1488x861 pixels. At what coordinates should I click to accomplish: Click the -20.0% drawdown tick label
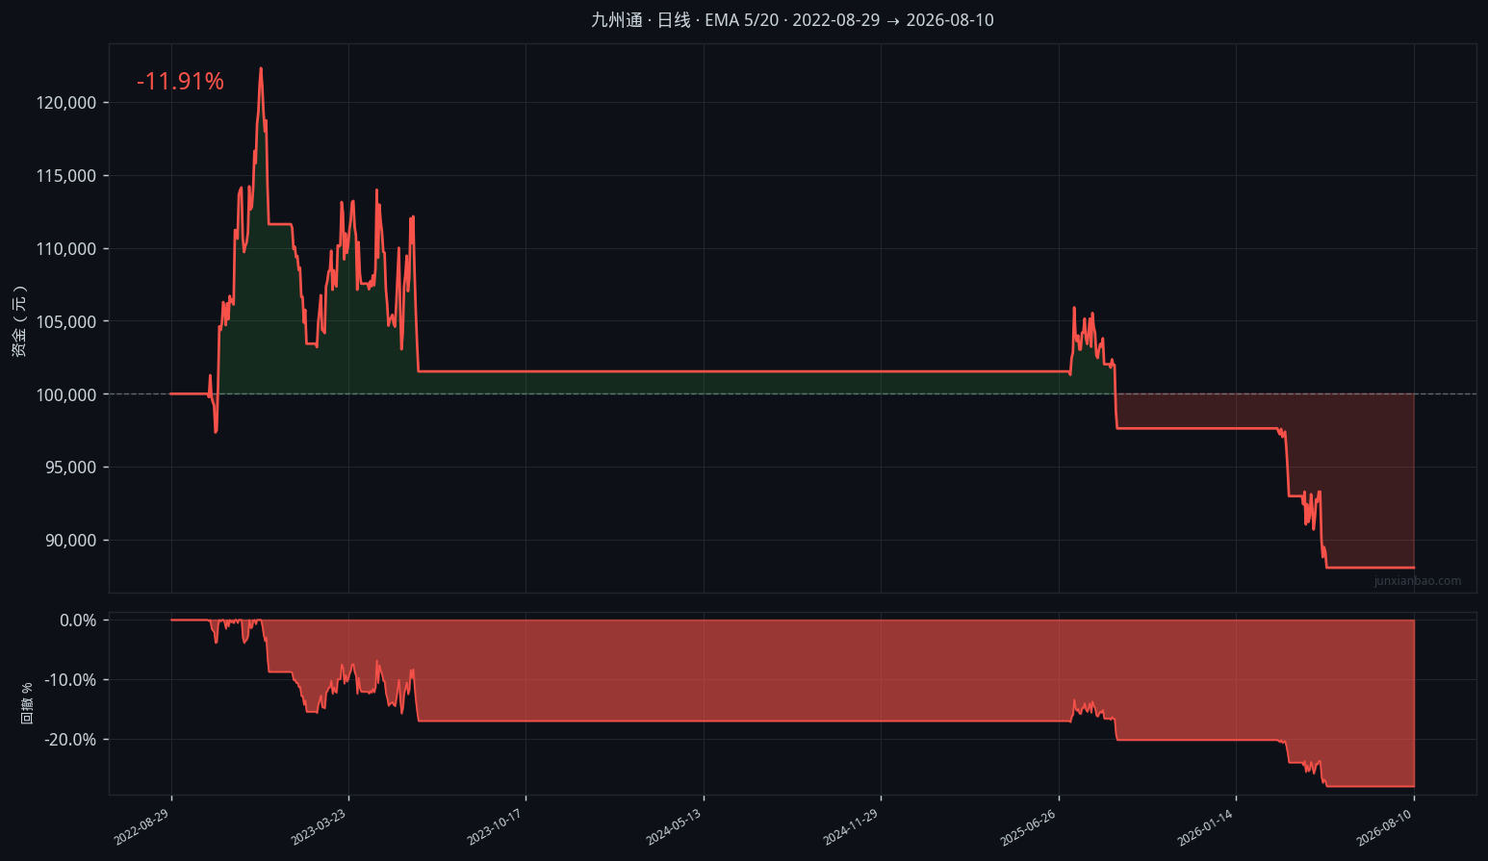[x=71, y=740]
